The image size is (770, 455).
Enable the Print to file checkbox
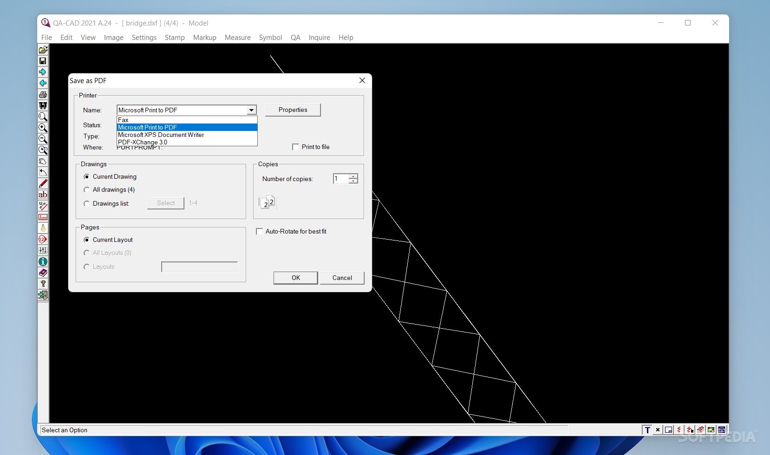point(295,147)
